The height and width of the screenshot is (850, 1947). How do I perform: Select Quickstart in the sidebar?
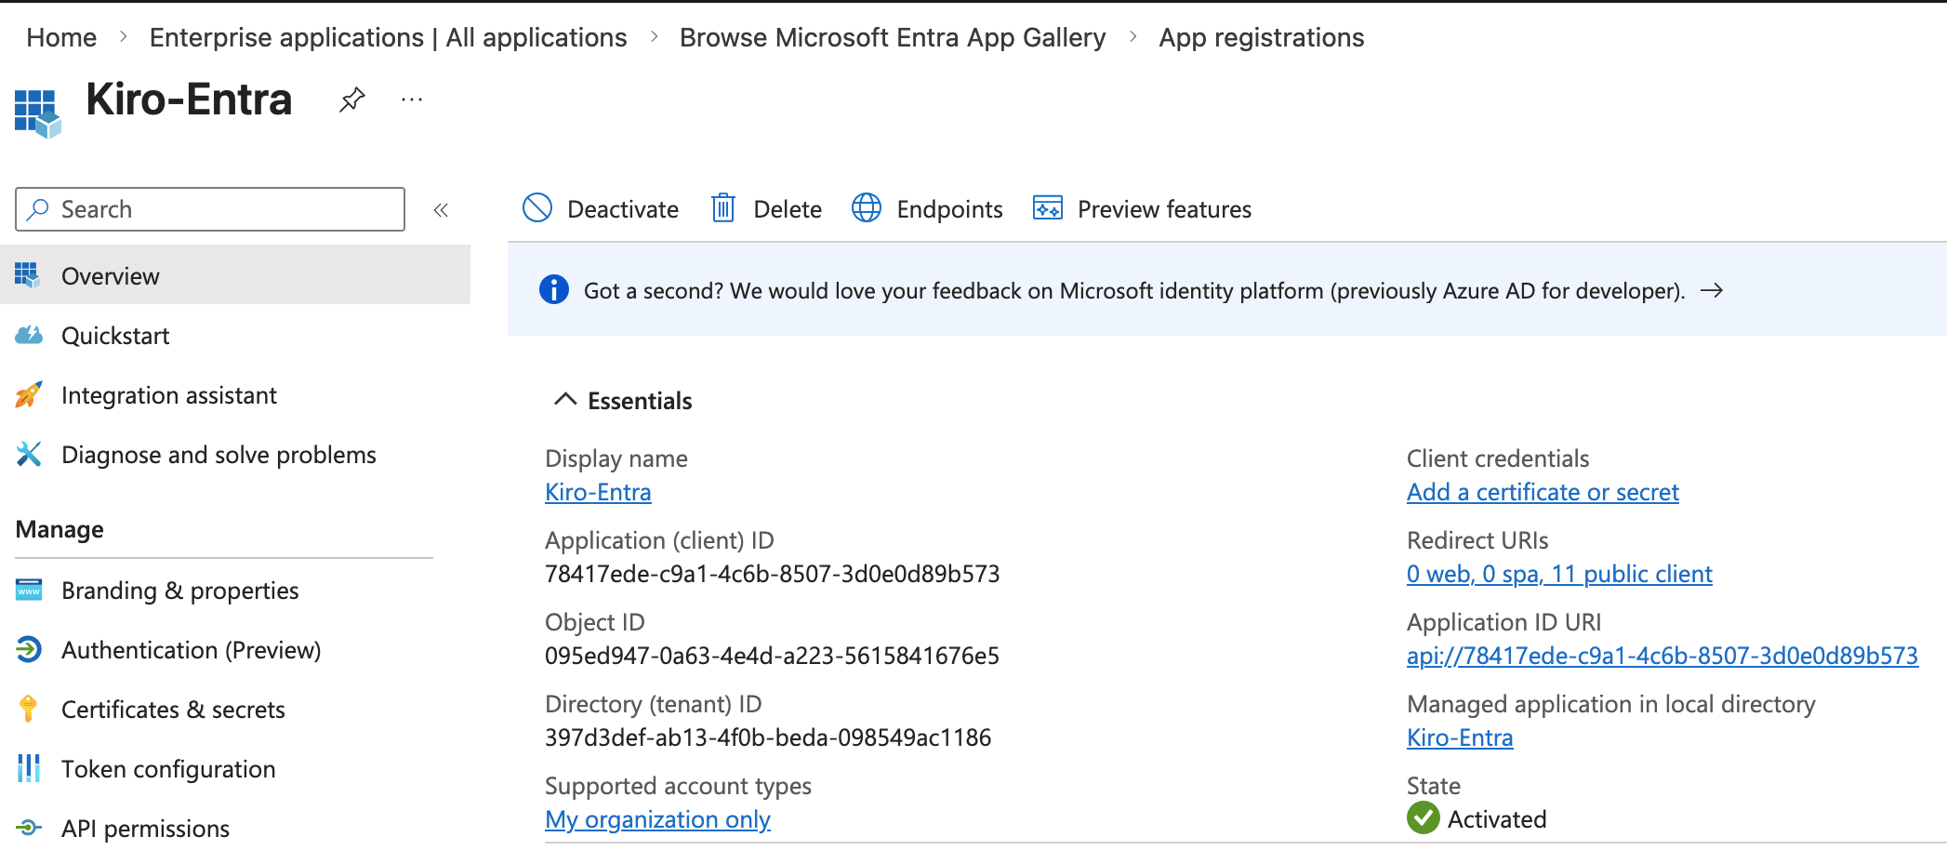(x=115, y=336)
